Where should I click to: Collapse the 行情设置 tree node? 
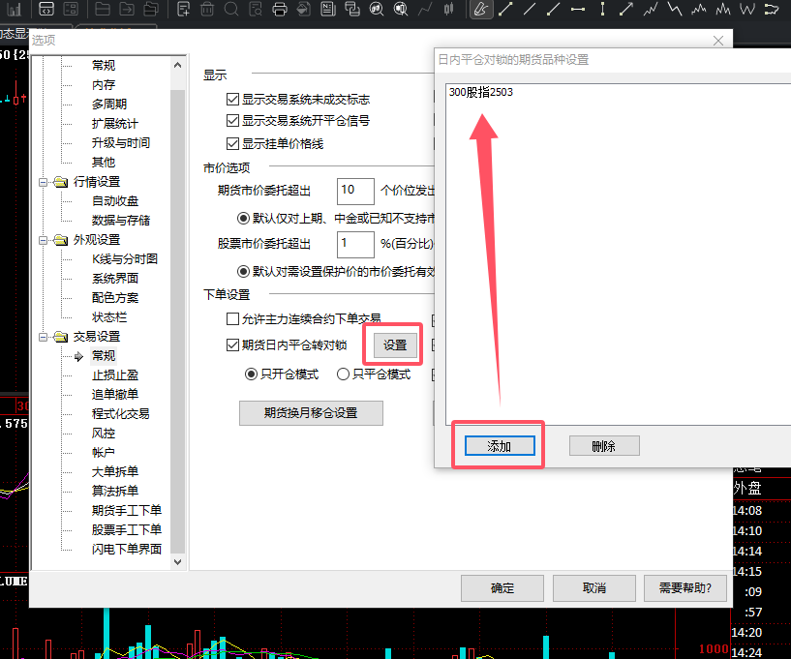coord(44,182)
